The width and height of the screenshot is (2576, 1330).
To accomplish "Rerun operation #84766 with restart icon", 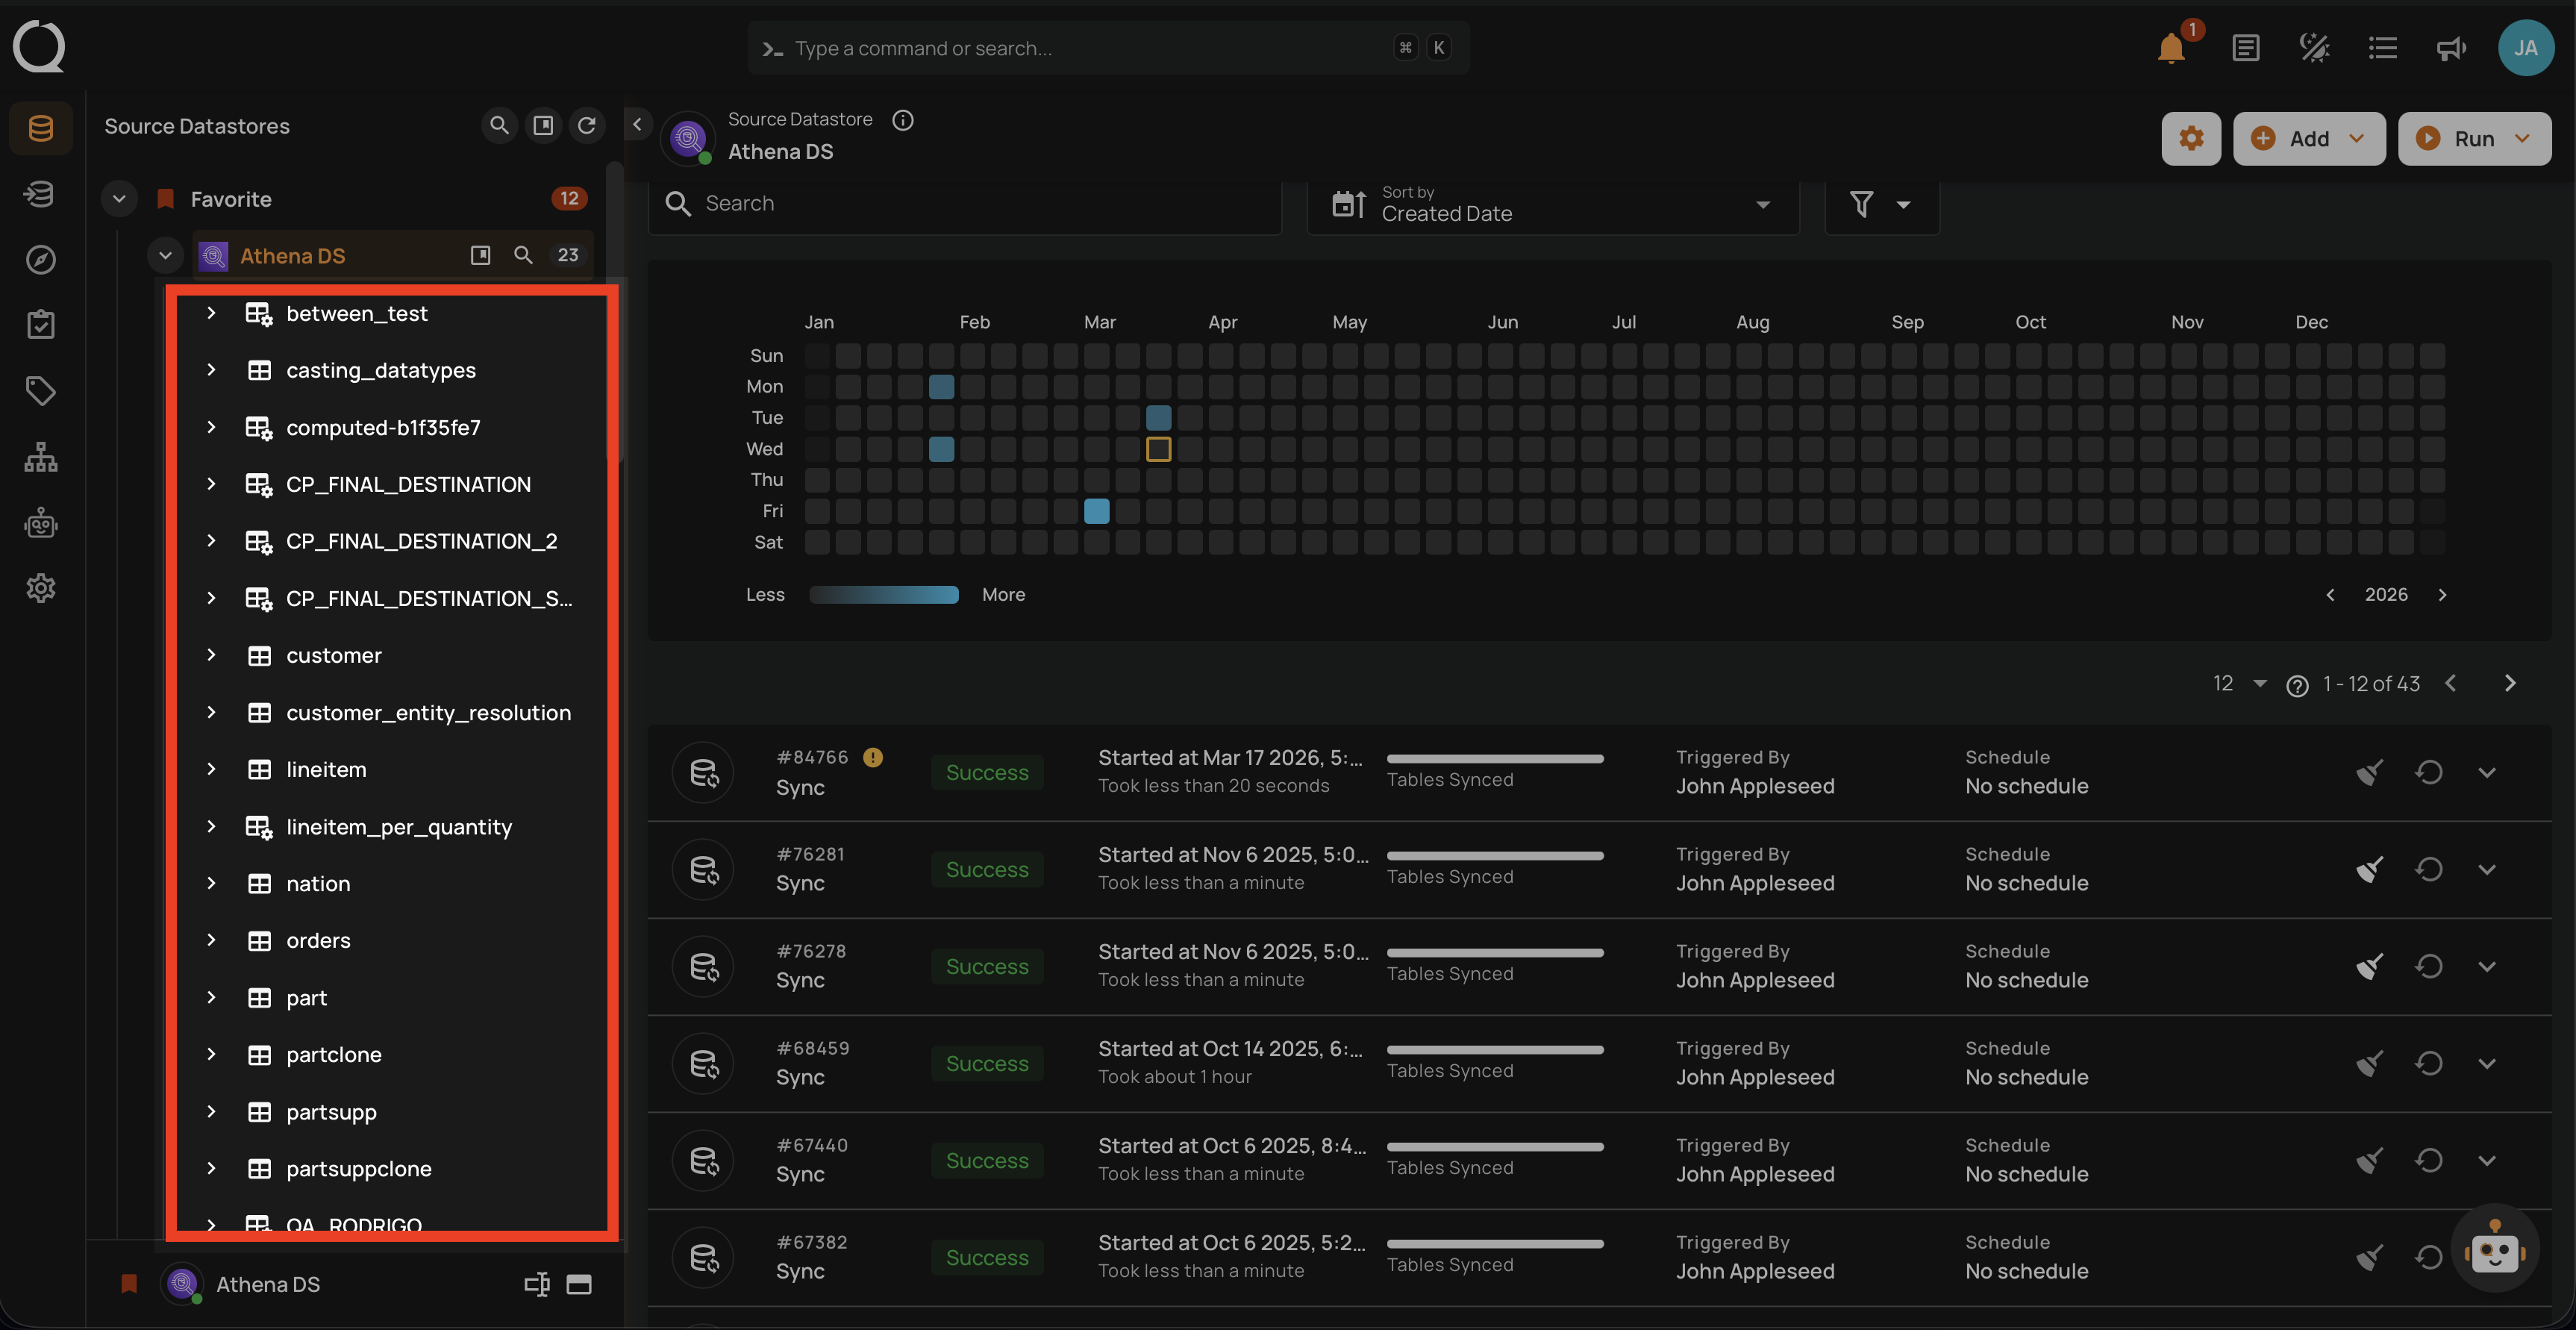I will [x=2428, y=772].
